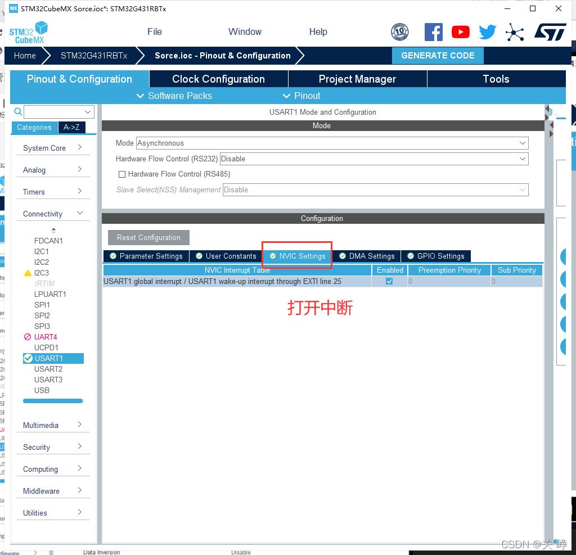Open Slave Select(NSS) Management dropdown
This screenshot has width=576, height=555.
coord(375,190)
